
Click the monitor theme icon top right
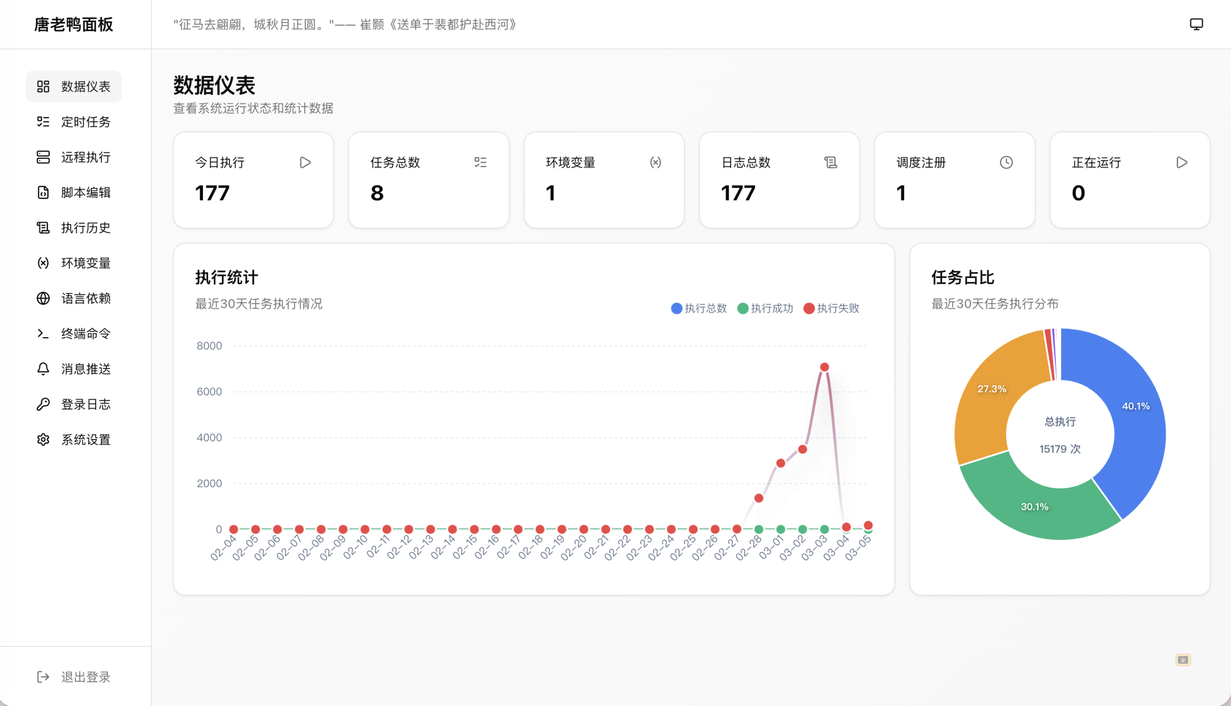[1195, 24]
